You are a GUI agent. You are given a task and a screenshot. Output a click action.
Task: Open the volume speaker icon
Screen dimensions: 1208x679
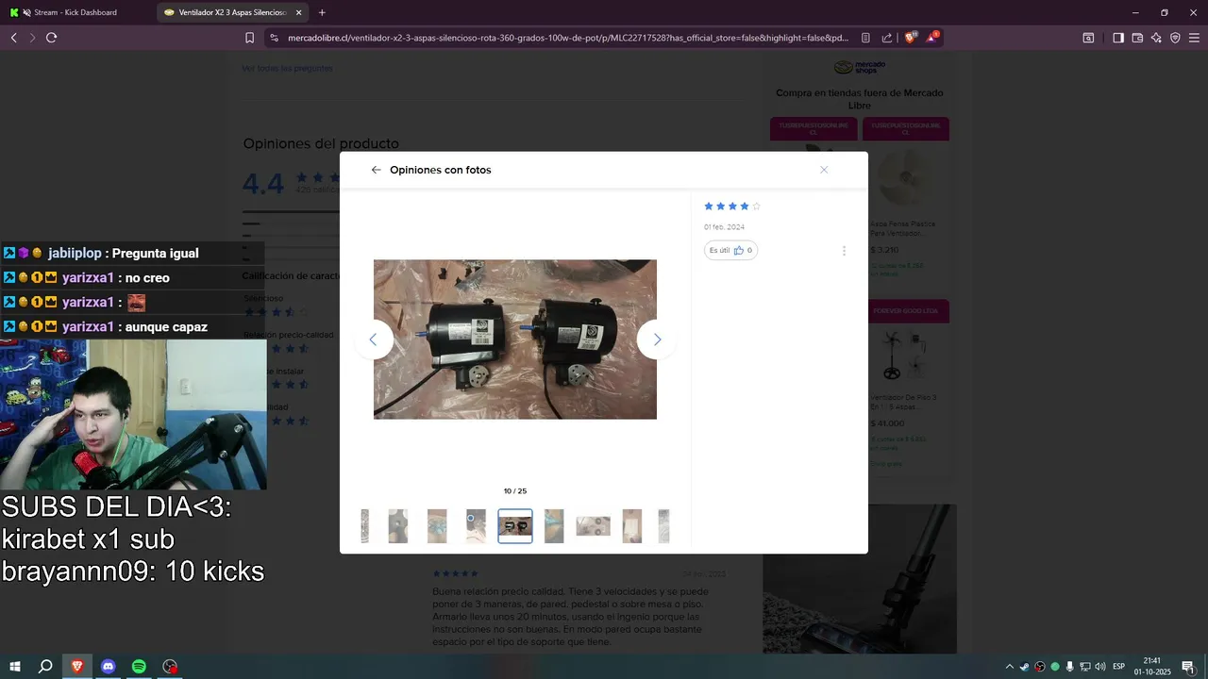(1100, 667)
